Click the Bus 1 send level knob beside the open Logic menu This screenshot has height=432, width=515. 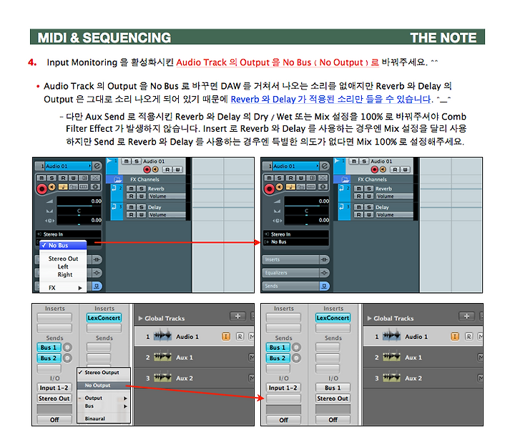pyautogui.click(x=67, y=347)
